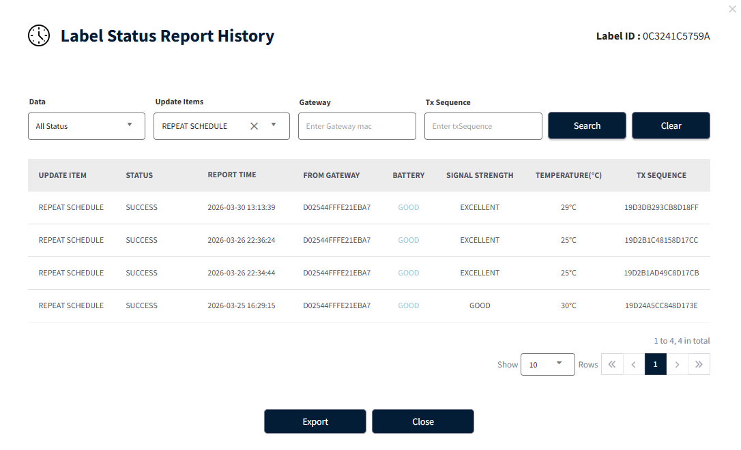Viewport: 741px width, 450px height.
Task: Sort by TX SEQUENCE column header
Action: click(661, 175)
